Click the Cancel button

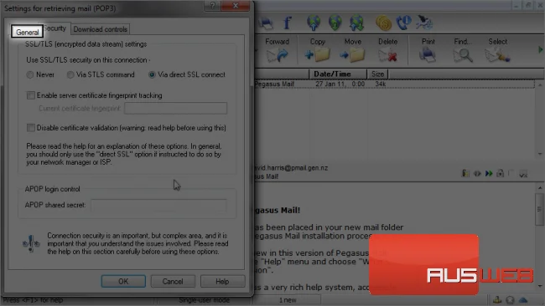[x=173, y=282]
